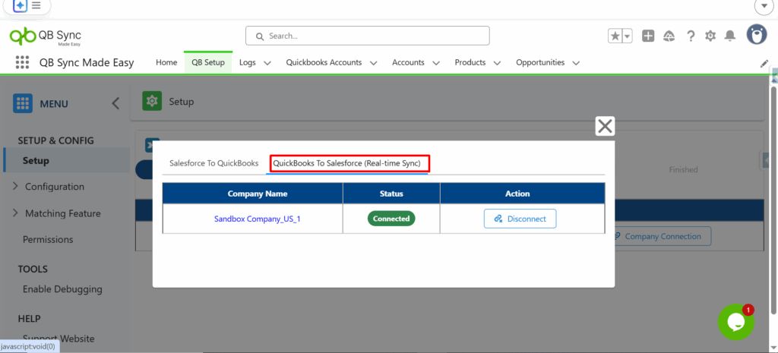Image resolution: width=778 pixels, height=353 pixels.
Task: Open the user profile avatar
Action: [x=756, y=34]
